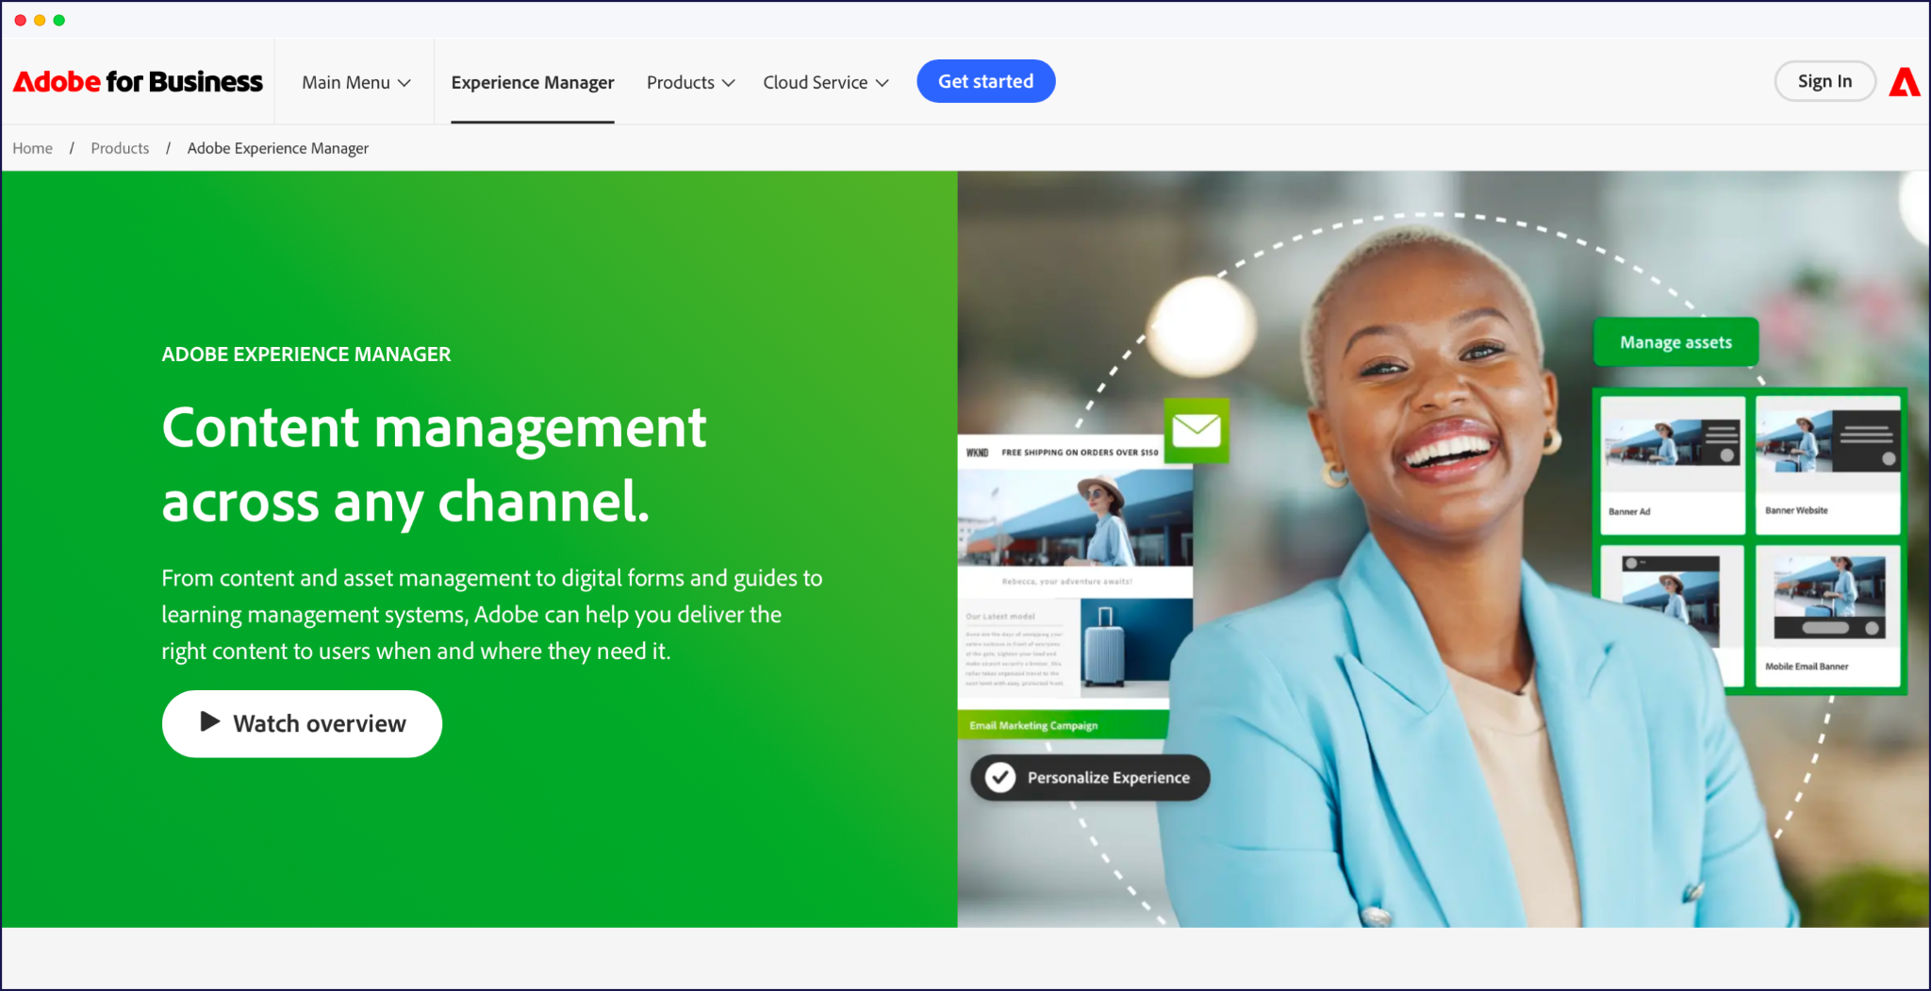Click the yellow macOS minimize button
The height and width of the screenshot is (991, 1931).
tap(40, 19)
